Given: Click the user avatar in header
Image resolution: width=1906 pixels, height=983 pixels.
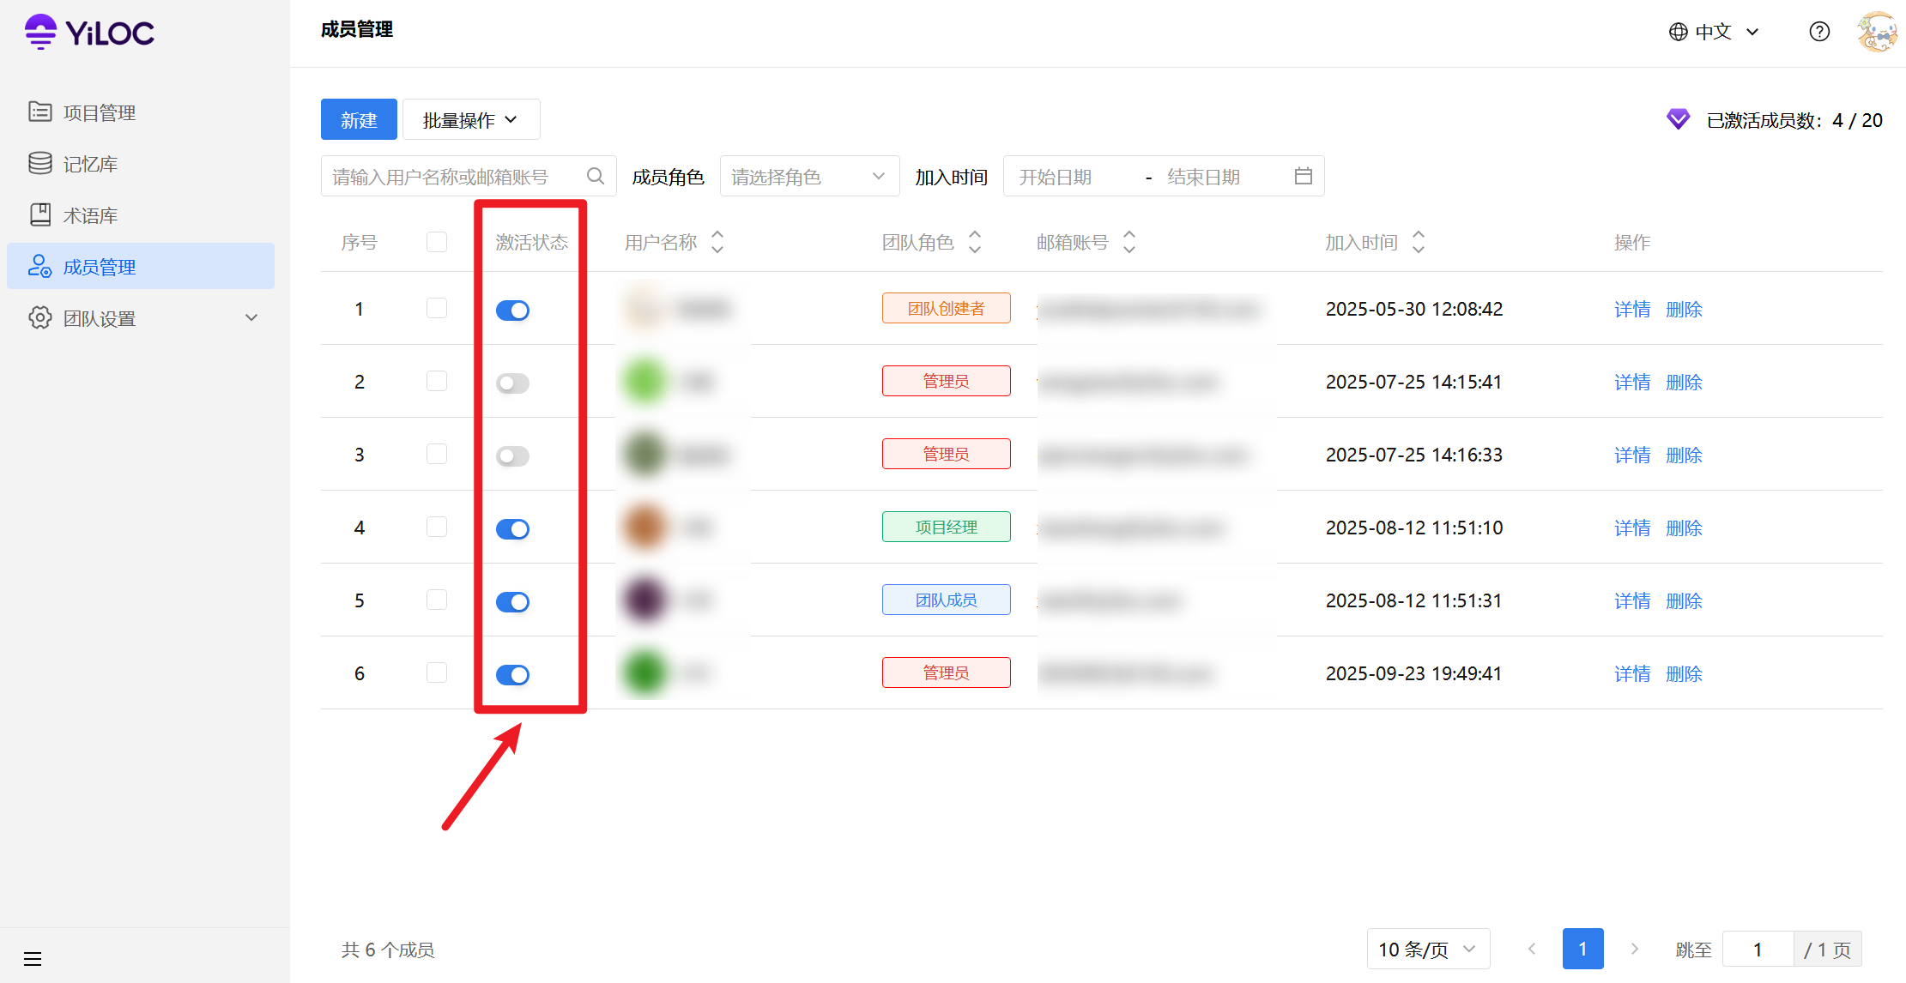Looking at the screenshot, I should [x=1877, y=33].
